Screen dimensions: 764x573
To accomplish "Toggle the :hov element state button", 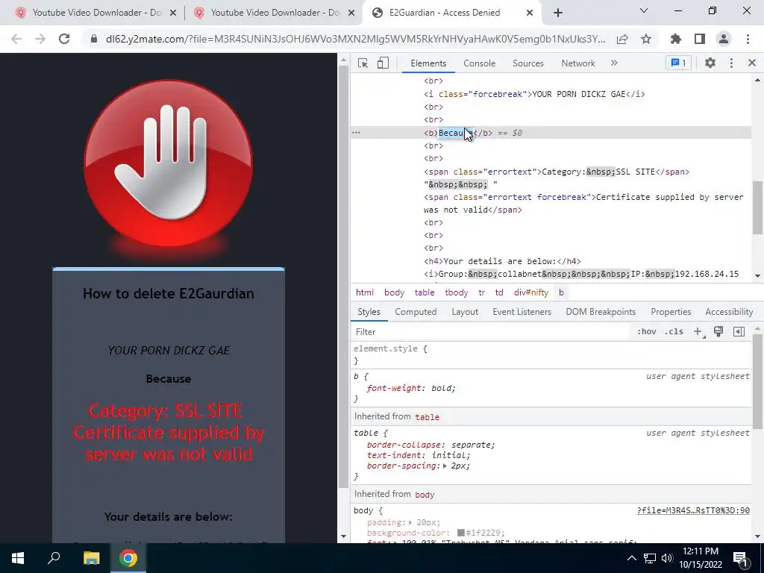I will [647, 332].
